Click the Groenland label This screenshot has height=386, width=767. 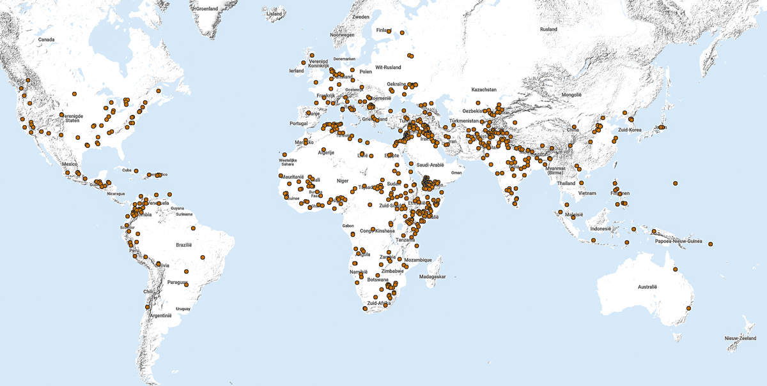click(206, 8)
